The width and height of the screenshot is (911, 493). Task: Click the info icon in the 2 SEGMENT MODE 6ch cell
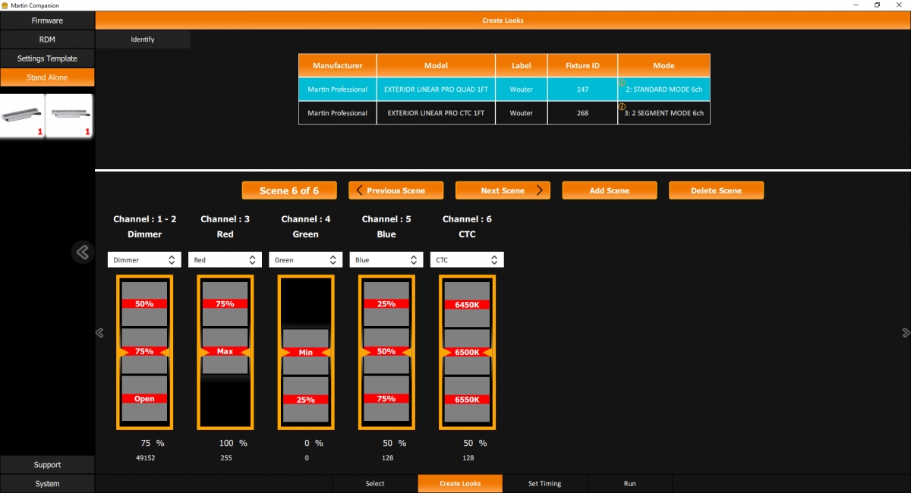(x=622, y=107)
